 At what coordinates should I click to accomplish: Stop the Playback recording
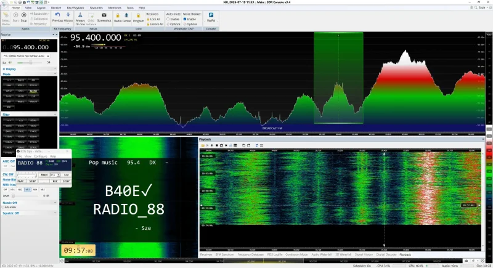point(217,145)
